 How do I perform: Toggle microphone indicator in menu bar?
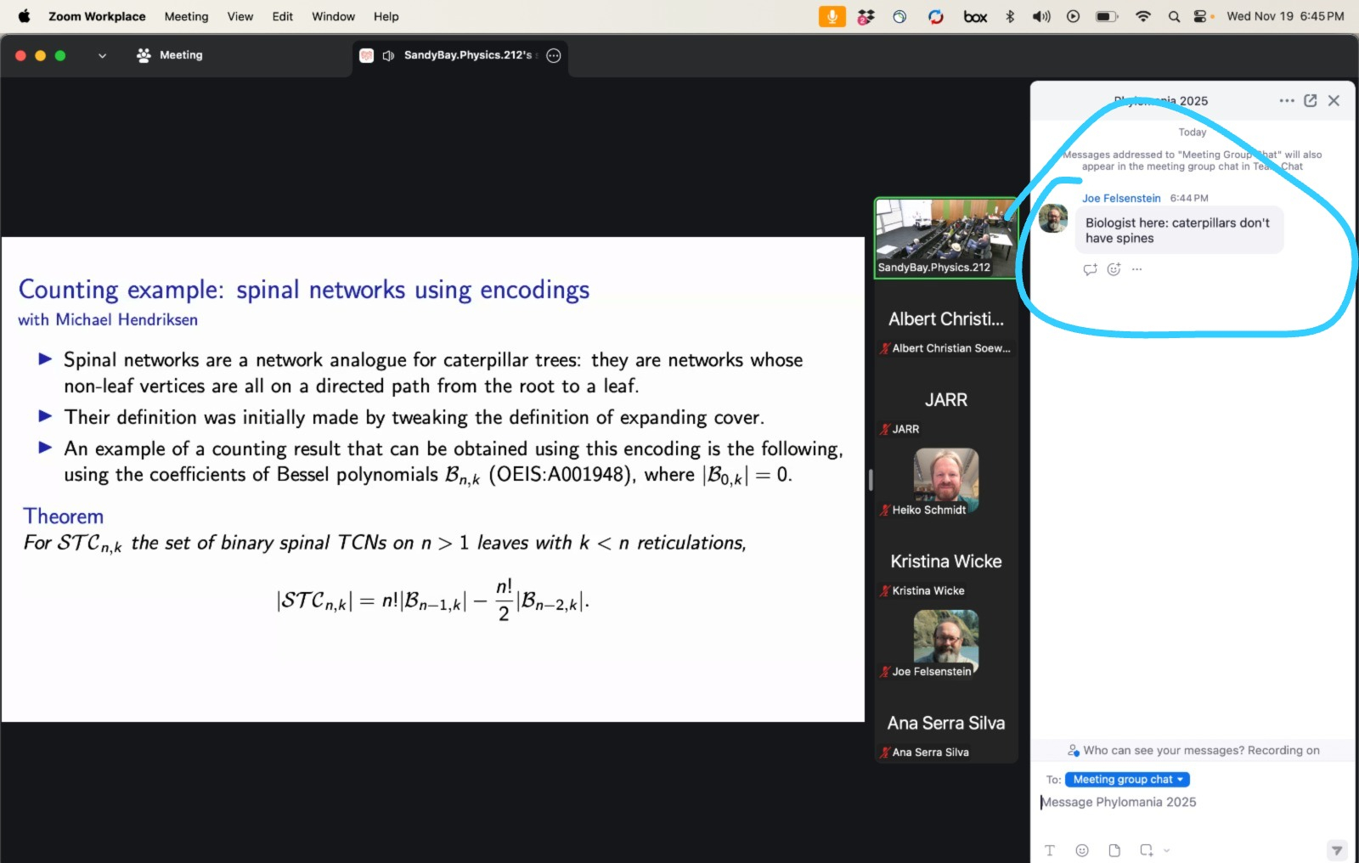[832, 16]
